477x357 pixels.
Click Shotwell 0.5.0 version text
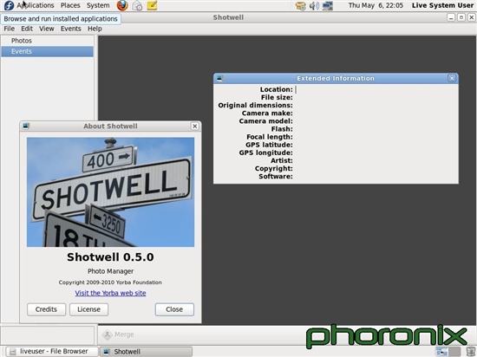(110, 257)
